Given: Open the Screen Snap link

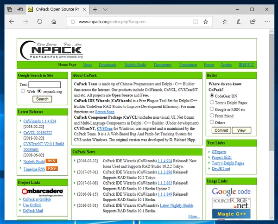Looking at the screenshot, I should [x=105, y=112].
